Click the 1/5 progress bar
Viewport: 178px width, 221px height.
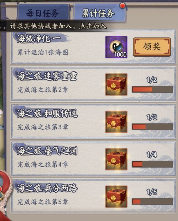pos(152,201)
